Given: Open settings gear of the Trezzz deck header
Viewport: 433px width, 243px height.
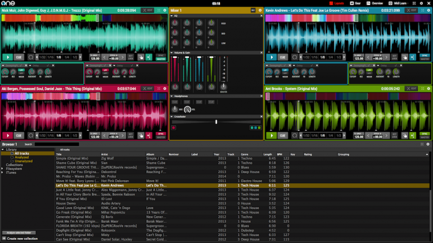Looking at the screenshot, I should click(x=165, y=10).
